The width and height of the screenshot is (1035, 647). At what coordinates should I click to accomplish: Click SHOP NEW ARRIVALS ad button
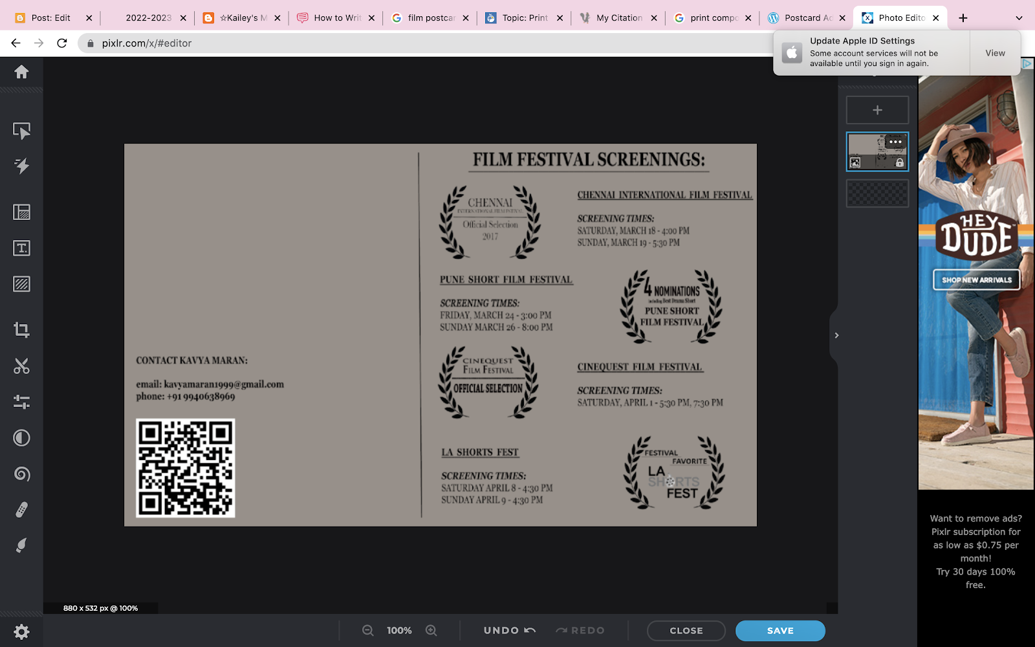977,280
